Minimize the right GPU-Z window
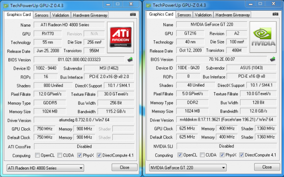 [x=251, y=4]
